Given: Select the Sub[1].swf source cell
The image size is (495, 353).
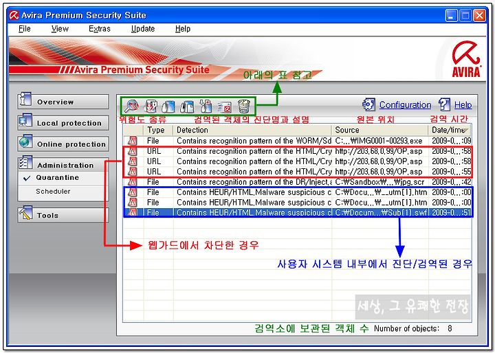Looking at the screenshot, I should click(x=381, y=213).
